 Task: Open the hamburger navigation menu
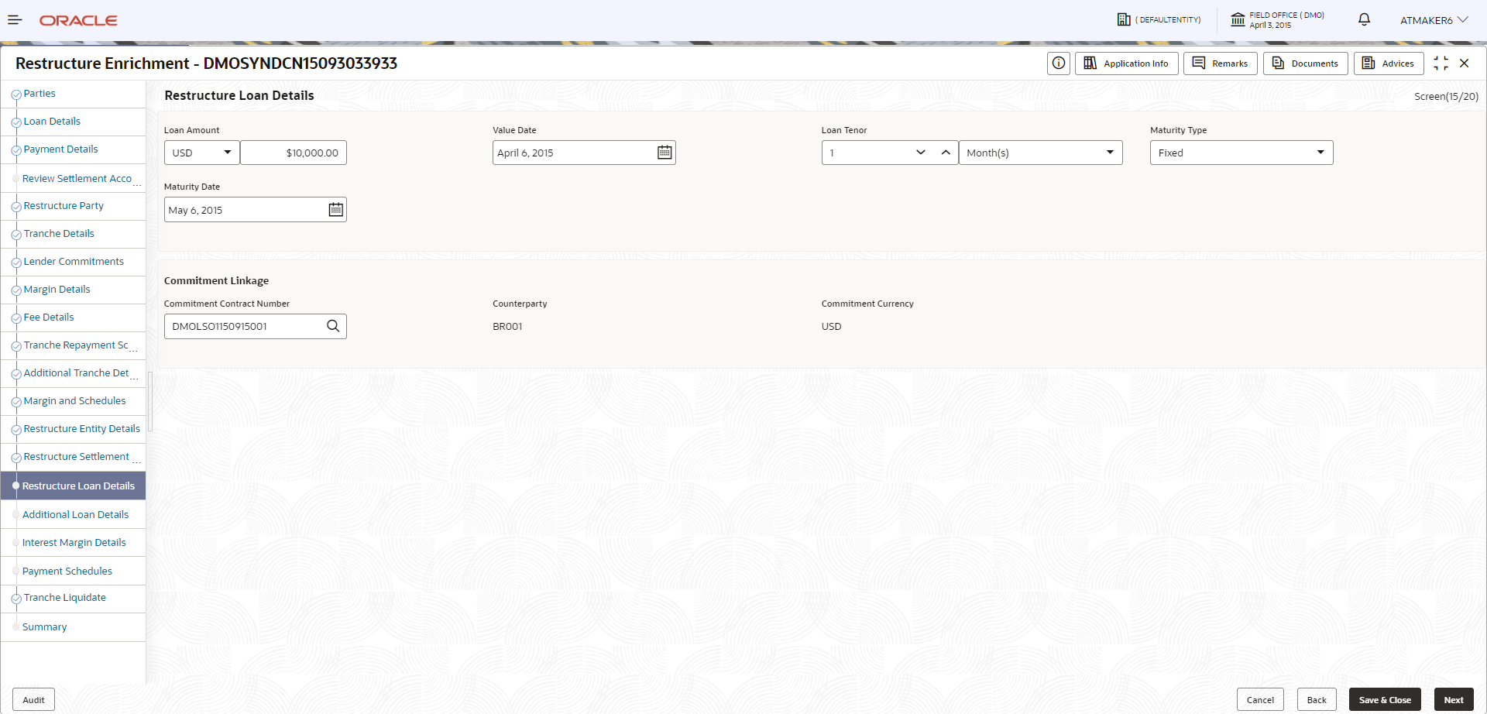15,20
